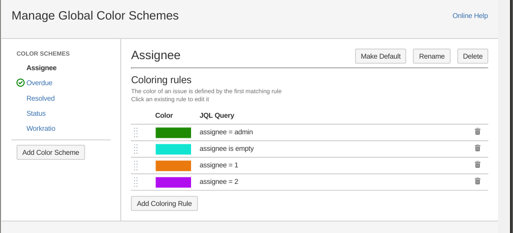Click drag handle for 'assignee is empty'
Screen dimensions: 513x233
pyautogui.click(x=136, y=149)
